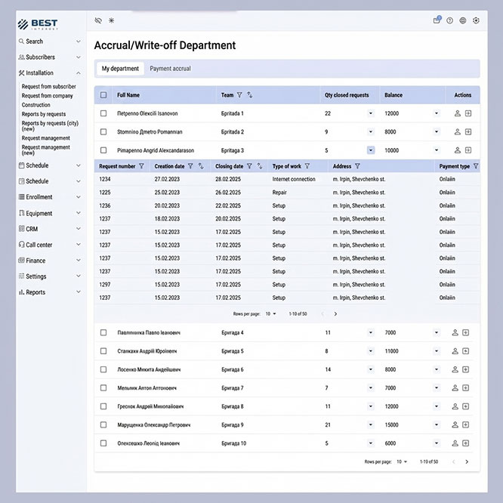Click the user icon for Бригада 1 row
Screen dimensions: 503x503
coord(456,113)
